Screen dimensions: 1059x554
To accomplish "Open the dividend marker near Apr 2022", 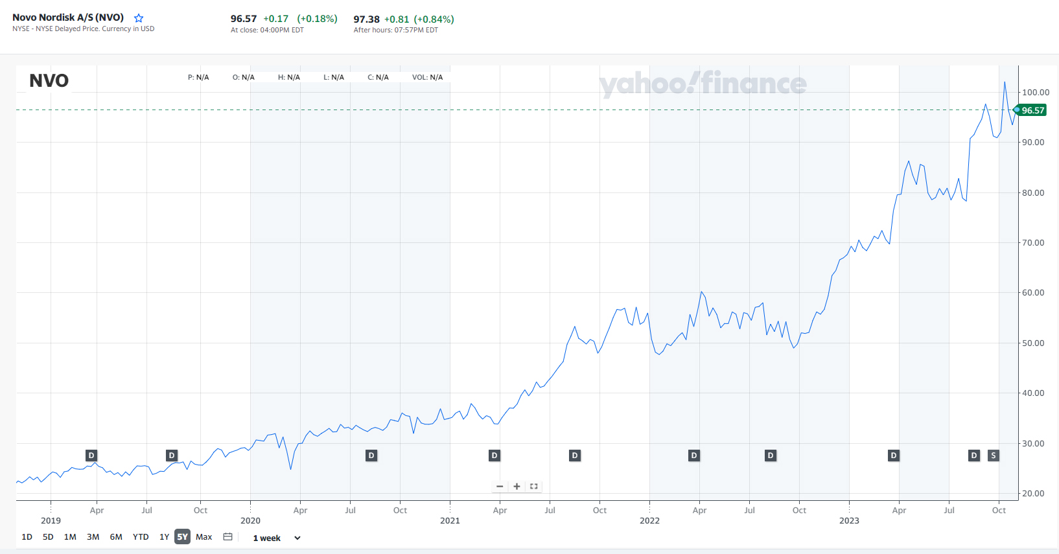I will [x=694, y=456].
